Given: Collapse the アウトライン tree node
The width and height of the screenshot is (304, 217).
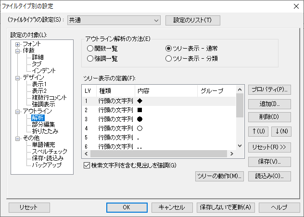Looking at the screenshot, I should [x=17, y=112].
